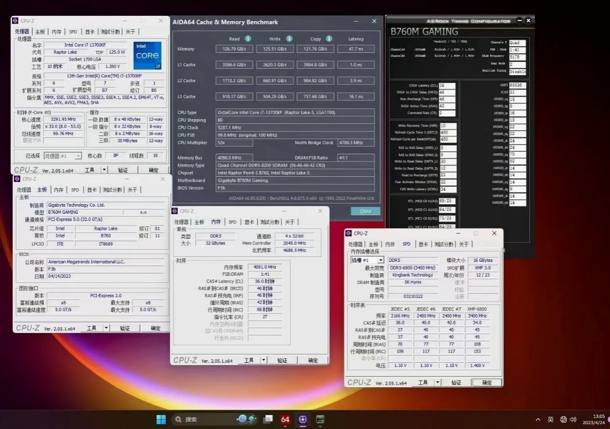Viewport: 610px width, 429px height.
Task: Open the AIDA64 taskbar icon
Action: (x=286, y=419)
